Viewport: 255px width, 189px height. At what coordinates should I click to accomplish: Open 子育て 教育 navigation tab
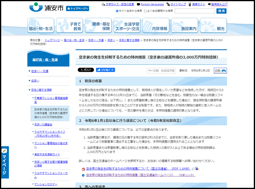click(69, 26)
